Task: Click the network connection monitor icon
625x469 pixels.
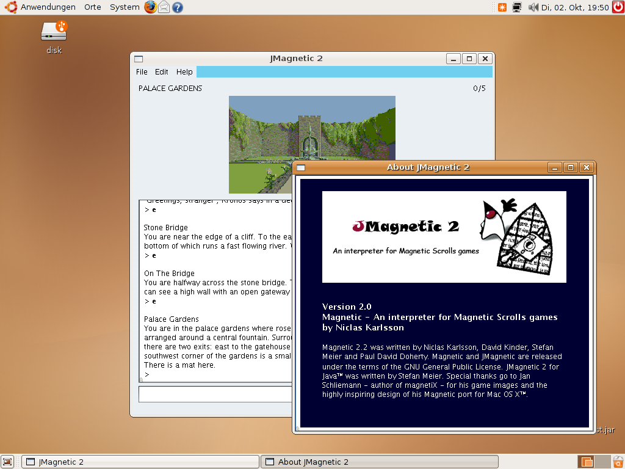Action: point(517,7)
